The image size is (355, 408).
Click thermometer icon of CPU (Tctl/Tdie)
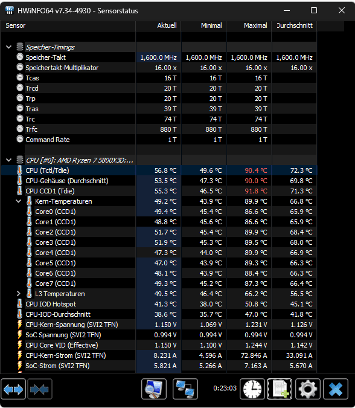(x=19, y=170)
